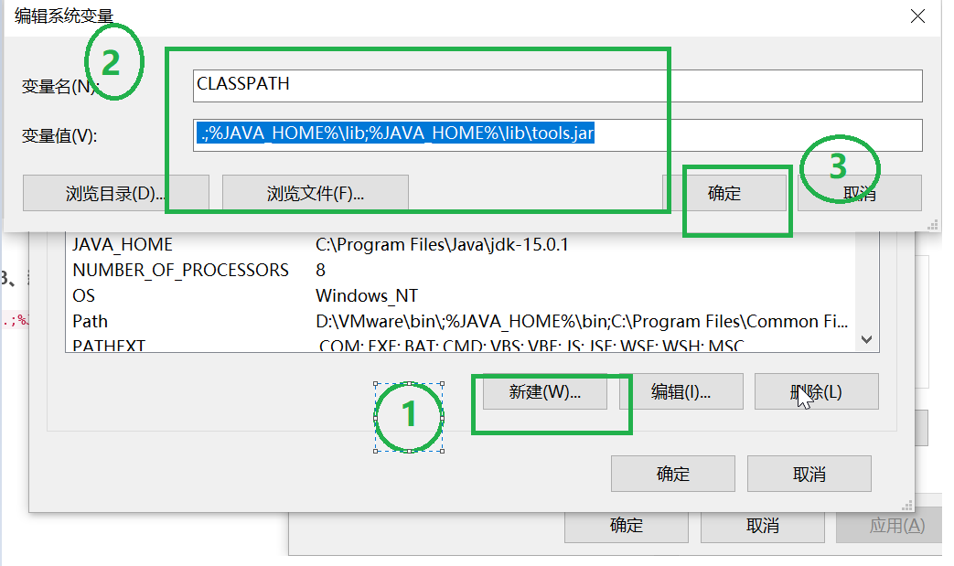Viewport: 954px width, 566px height.
Task: Cancel editing with the 取消 button
Action: [860, 193]
